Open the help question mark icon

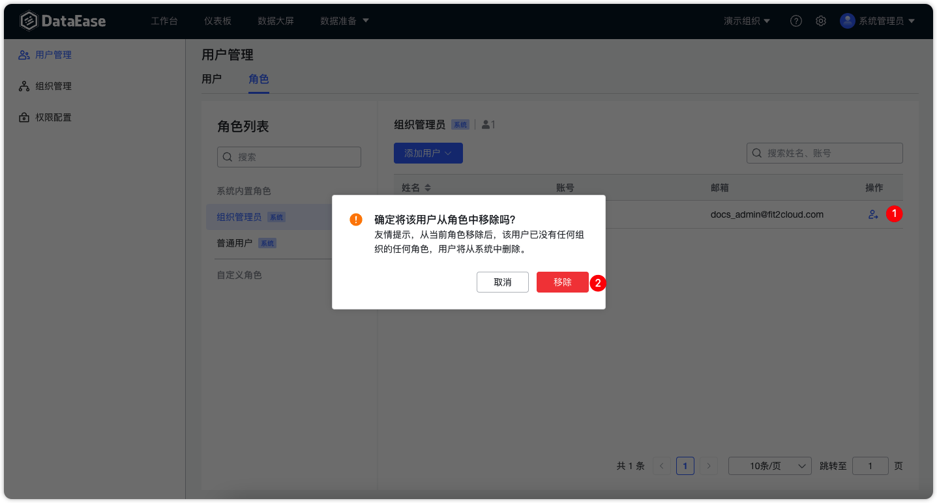796,21
